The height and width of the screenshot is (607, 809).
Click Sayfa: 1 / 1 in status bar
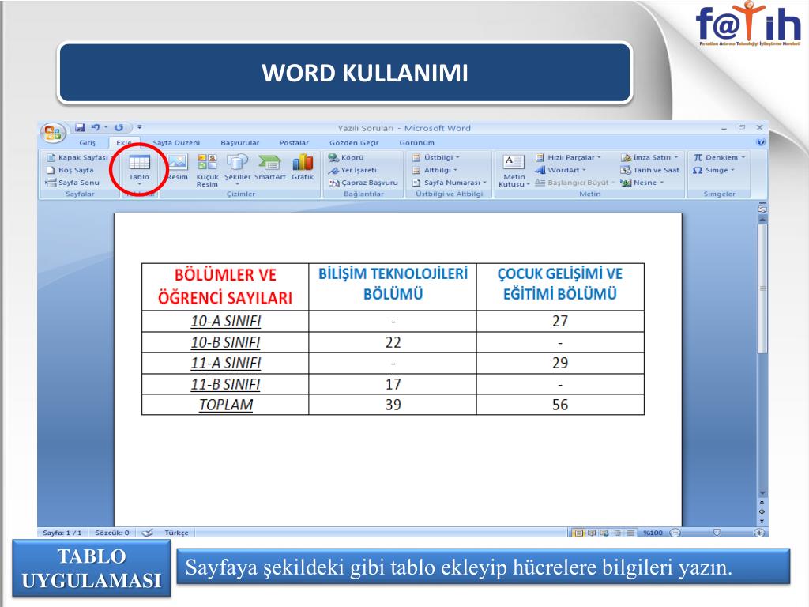point(62,533)
